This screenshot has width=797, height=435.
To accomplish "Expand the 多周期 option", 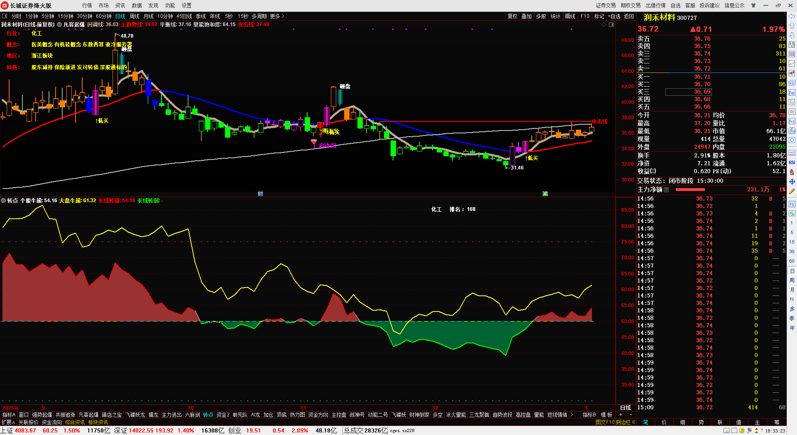I will click(x=259, y=16).
